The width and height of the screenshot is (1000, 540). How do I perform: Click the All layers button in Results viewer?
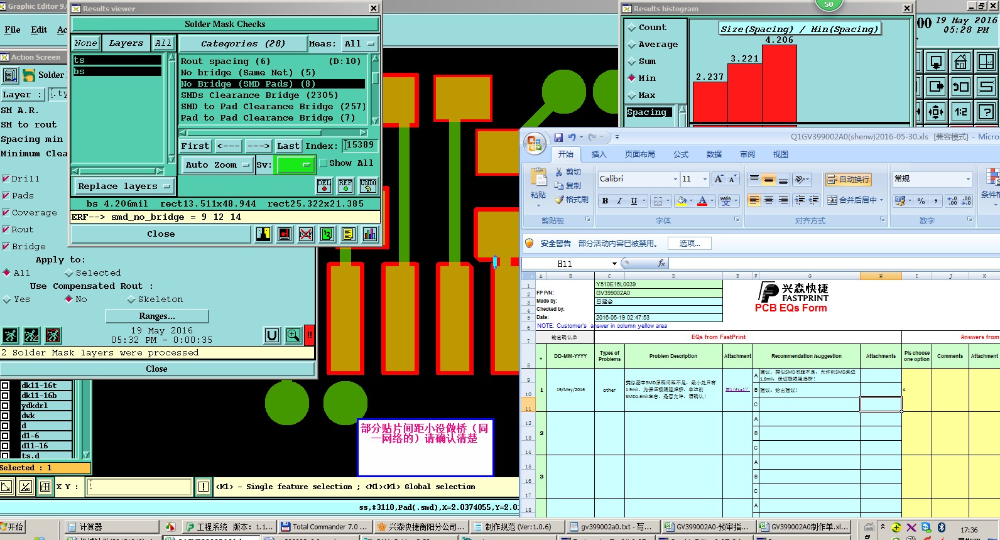163,43
